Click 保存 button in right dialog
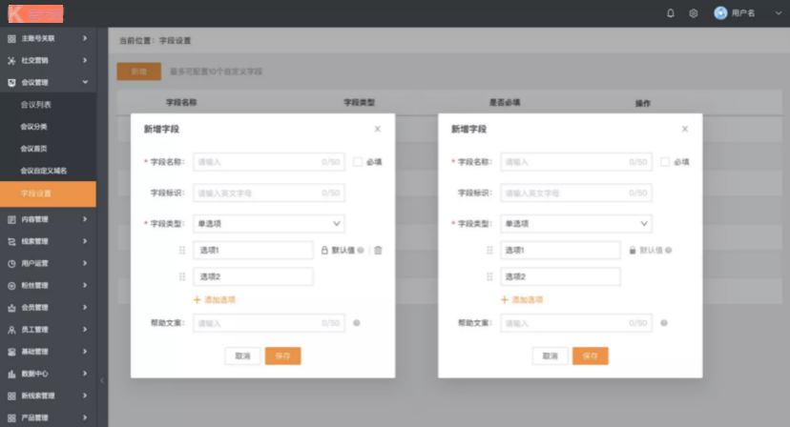 coord(590,356)
